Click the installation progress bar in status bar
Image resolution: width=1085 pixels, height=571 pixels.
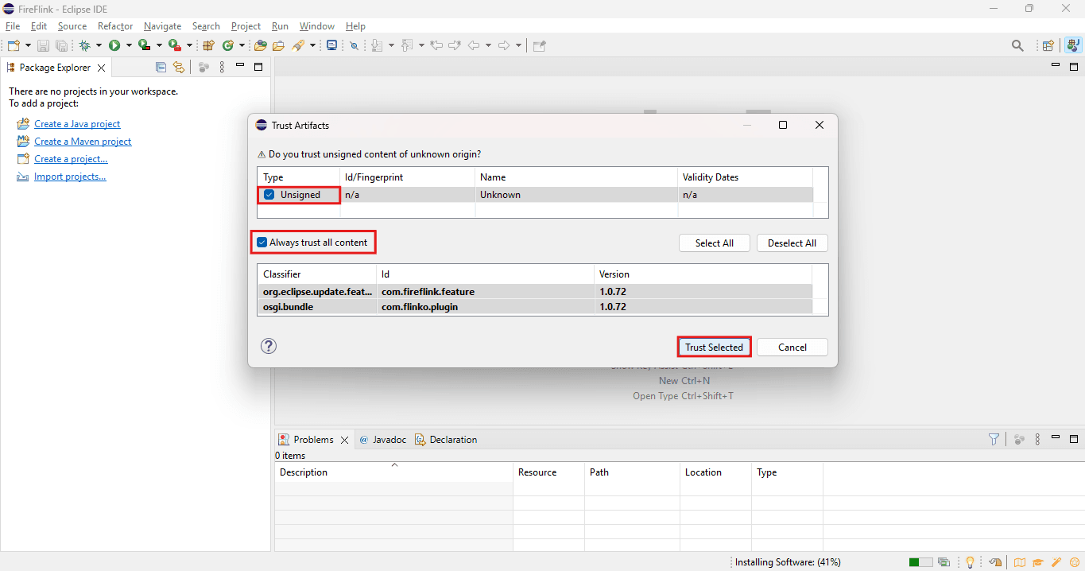coord(920,562)
